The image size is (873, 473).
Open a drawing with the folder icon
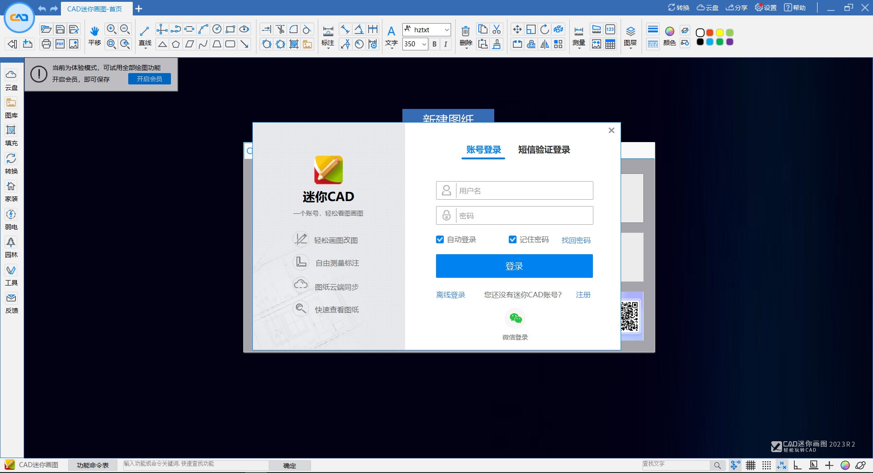click(46, 30)
